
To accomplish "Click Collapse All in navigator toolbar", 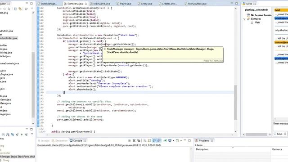I will tap(15, 9).
